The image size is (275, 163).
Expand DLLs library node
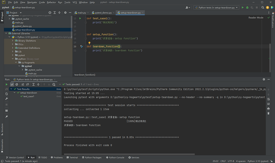point(13,44)
